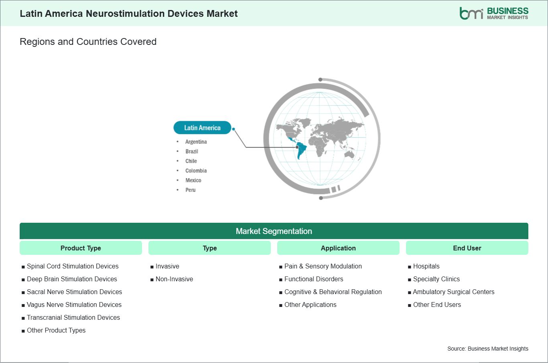Click Deep Brain Stimulation Devices item
This screenshot has width=548, height=363.
point(72,279)
